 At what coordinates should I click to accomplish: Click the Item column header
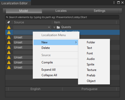click(x=84, y=22)
